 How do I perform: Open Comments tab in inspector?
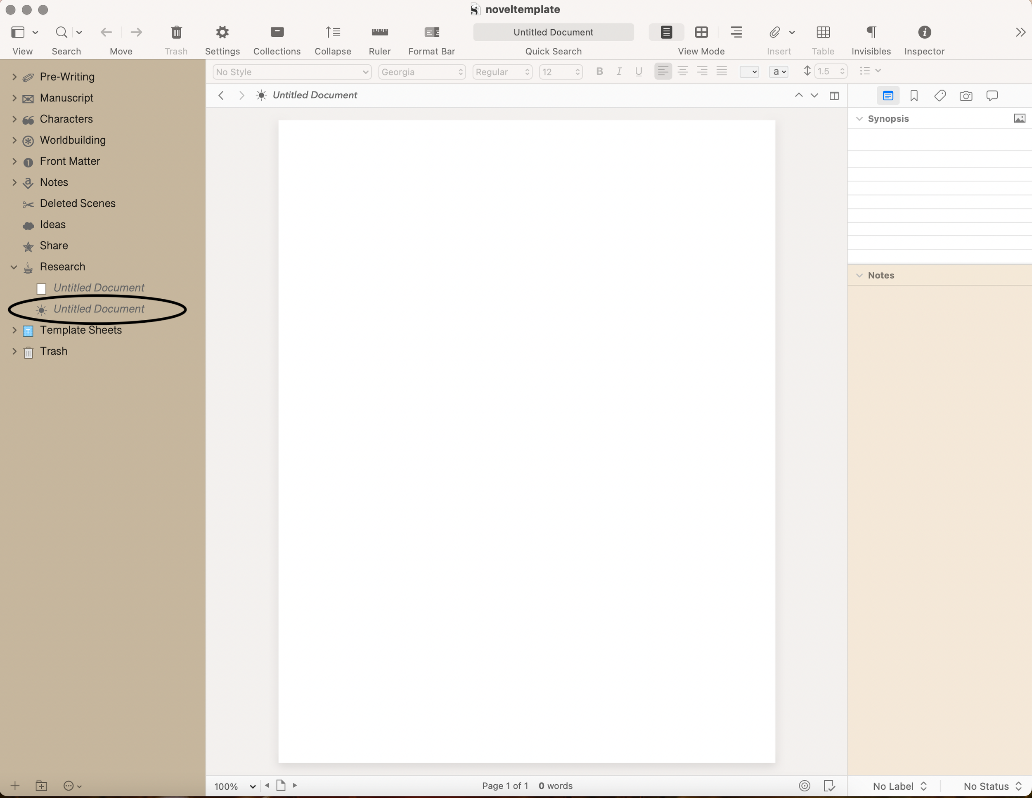point(992,96)
